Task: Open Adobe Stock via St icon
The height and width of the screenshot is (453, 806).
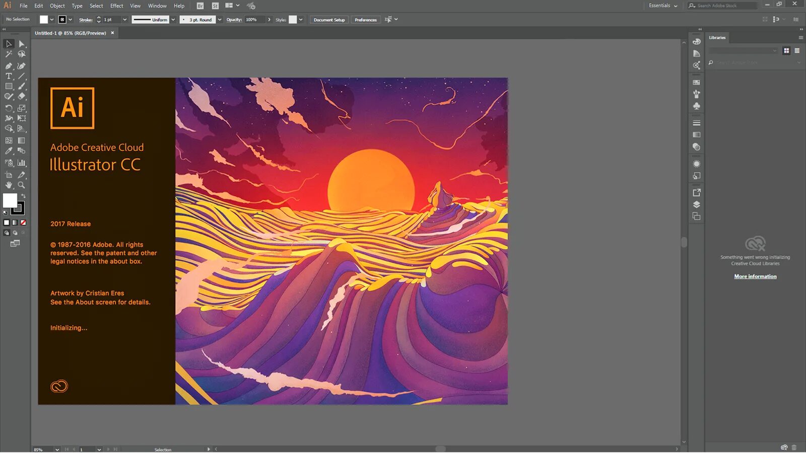Action: 215,6
